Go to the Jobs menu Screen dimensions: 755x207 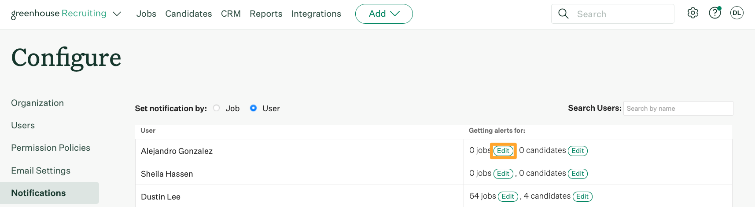point(146,14)
